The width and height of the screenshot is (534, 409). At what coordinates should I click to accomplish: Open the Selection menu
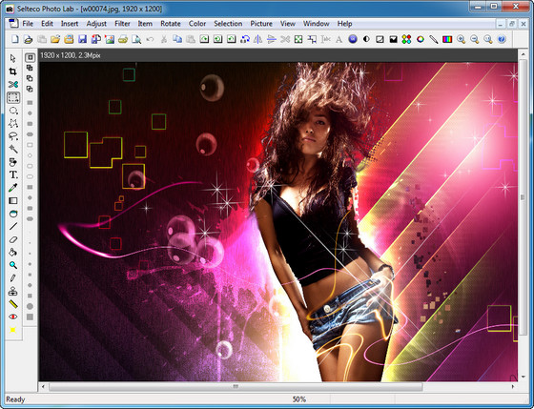point(228,24)
